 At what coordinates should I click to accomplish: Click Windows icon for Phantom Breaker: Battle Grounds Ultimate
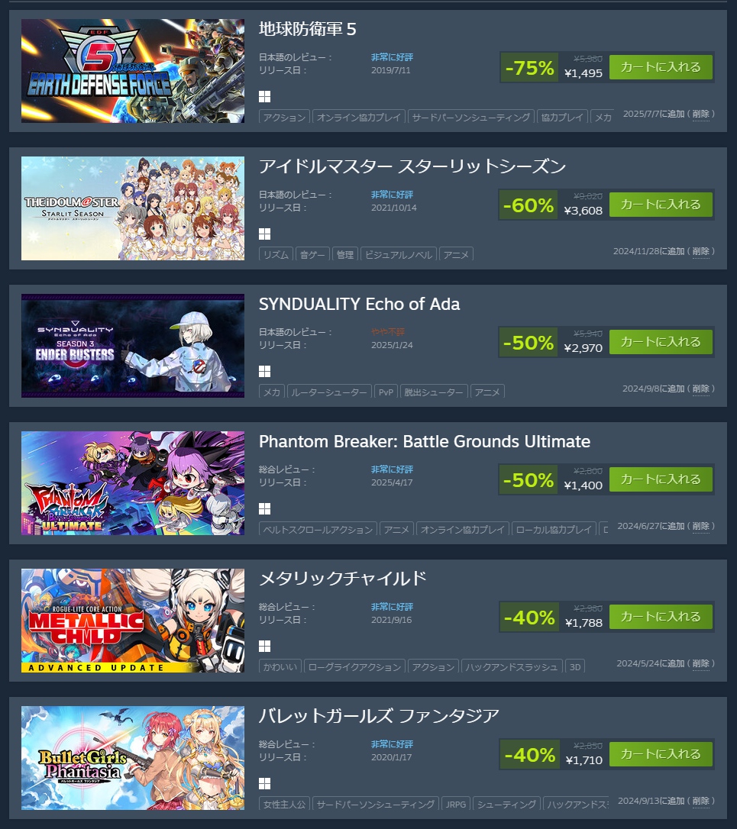tap(264, 508)
